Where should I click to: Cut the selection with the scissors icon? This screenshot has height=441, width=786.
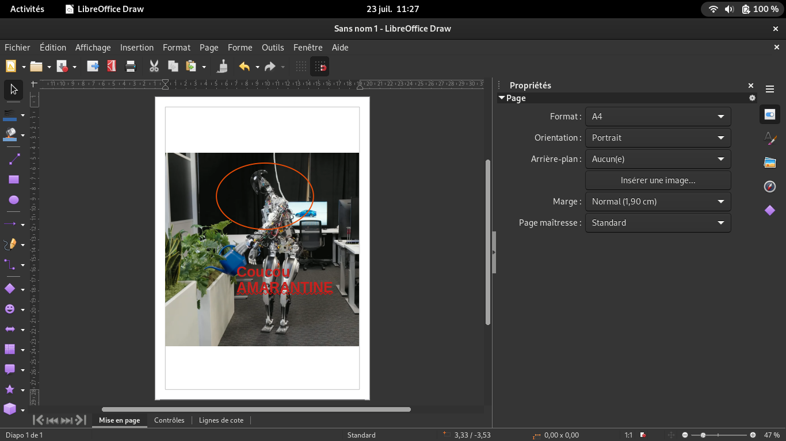click(x=154, y=67)
